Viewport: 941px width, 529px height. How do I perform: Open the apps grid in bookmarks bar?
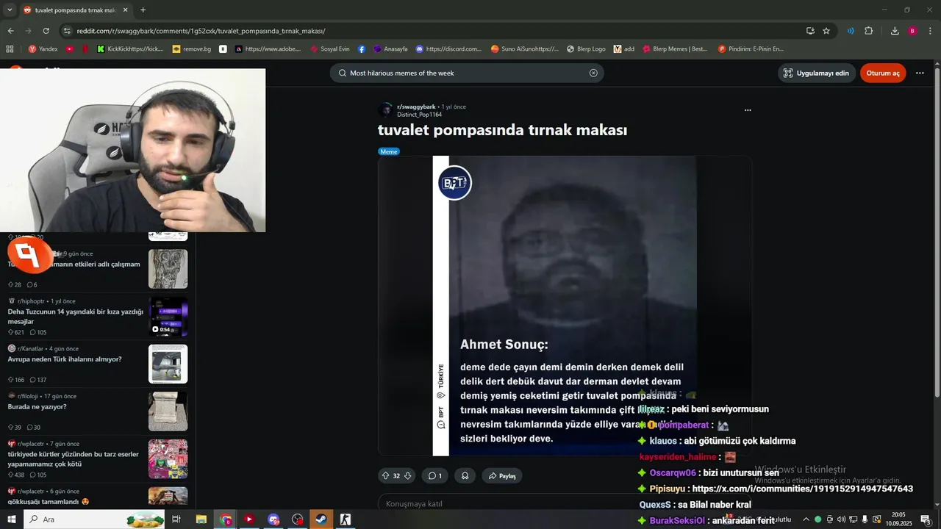pyautogui.click(x=10, y=49)
